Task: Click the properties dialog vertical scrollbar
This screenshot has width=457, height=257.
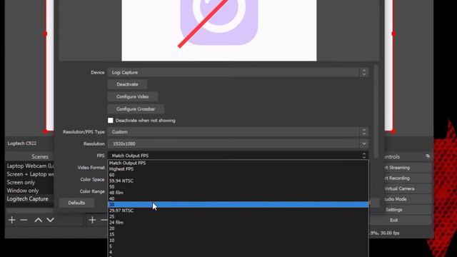Action: tap(376, 111)
